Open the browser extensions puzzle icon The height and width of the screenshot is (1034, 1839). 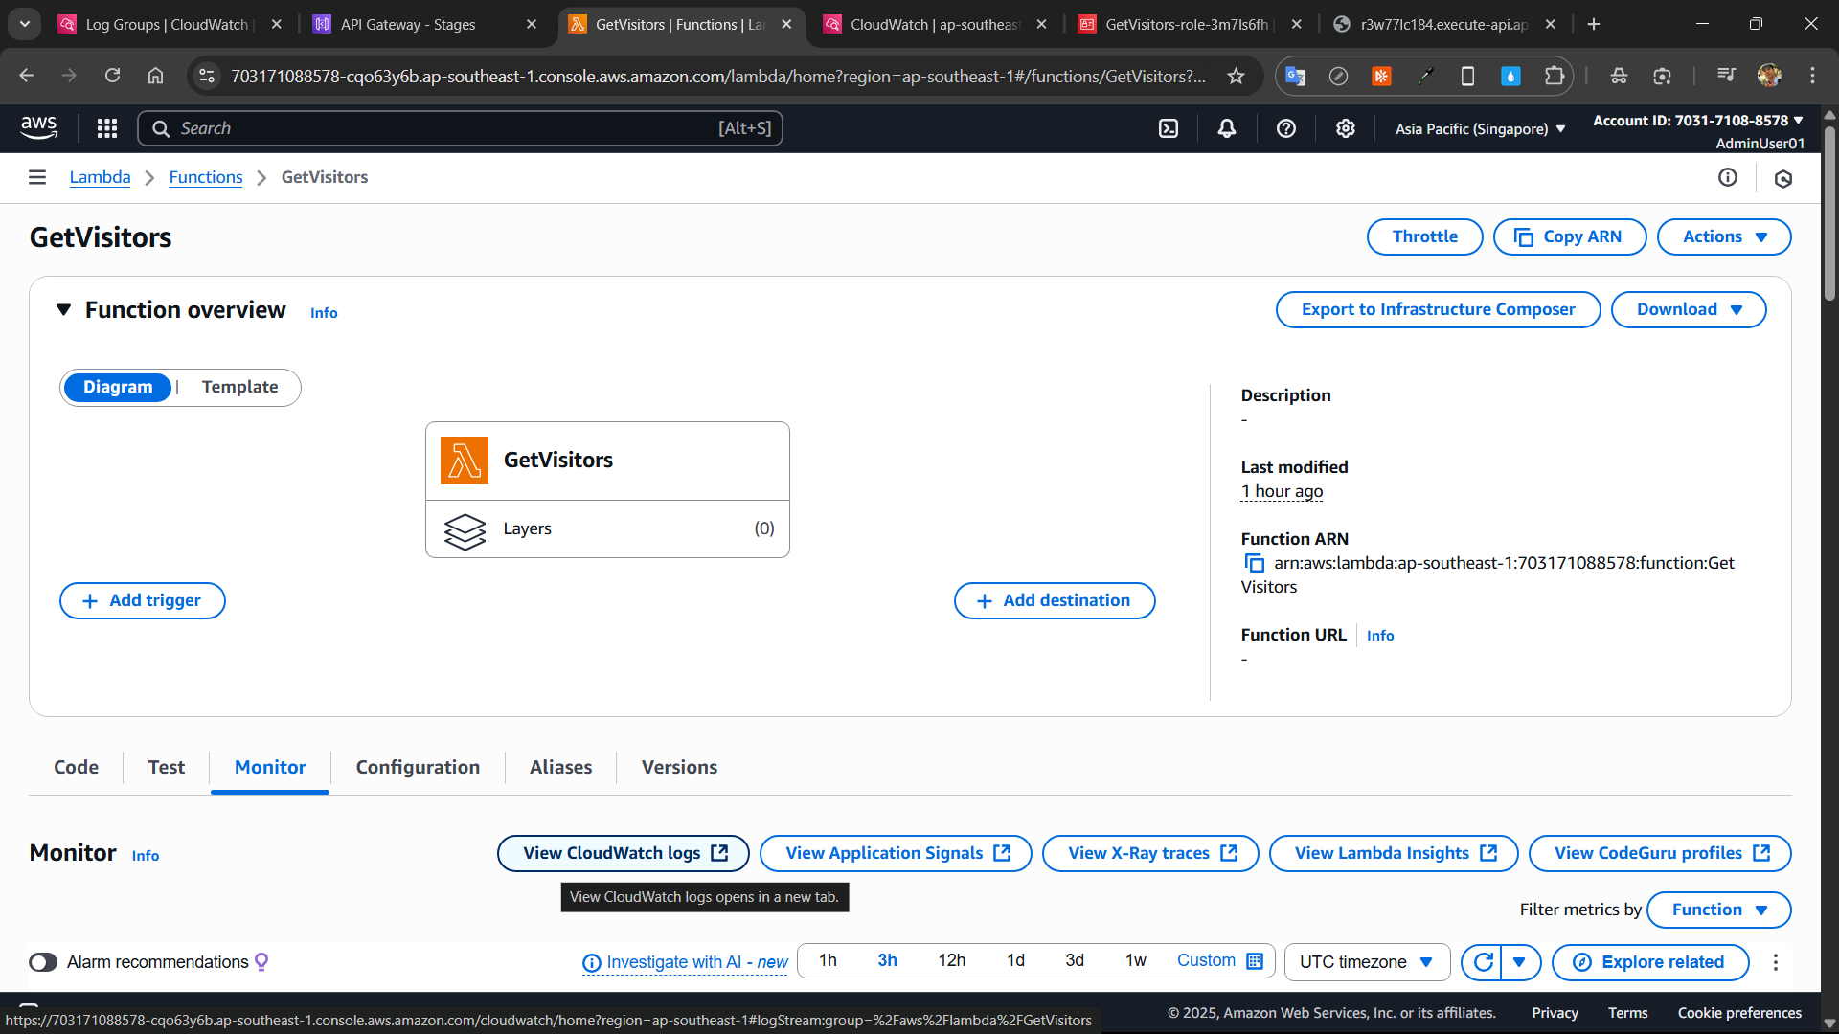[1555, 76]
